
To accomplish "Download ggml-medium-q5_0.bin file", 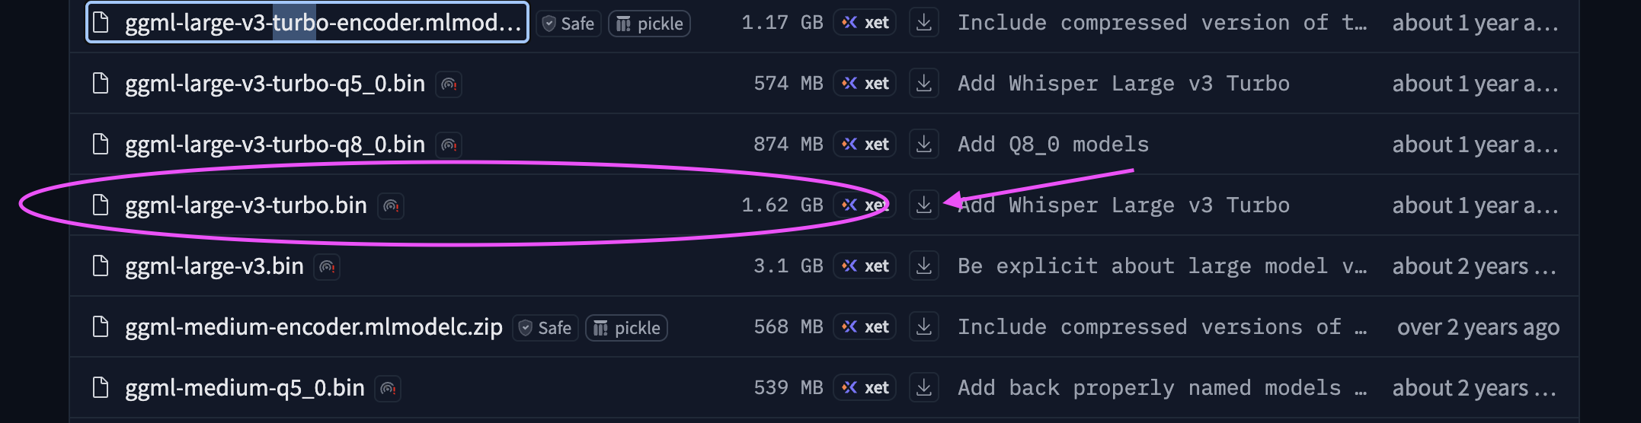I will [923, 388].
